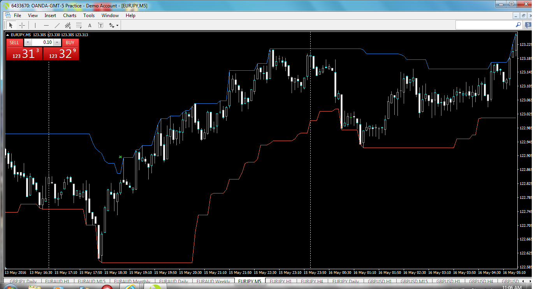This screenshot has height=289, width=538.
Task: Select the Fibonacci Retracement tool
Action: click(x=79, y=25)
